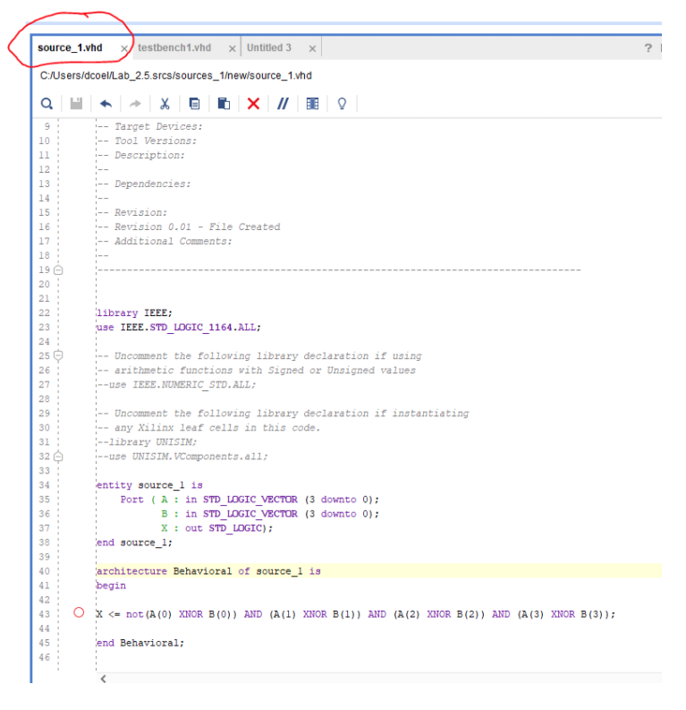Collapse the fold marker at line 25
This screenshot has width=686, height=710.
coord(58,355)
